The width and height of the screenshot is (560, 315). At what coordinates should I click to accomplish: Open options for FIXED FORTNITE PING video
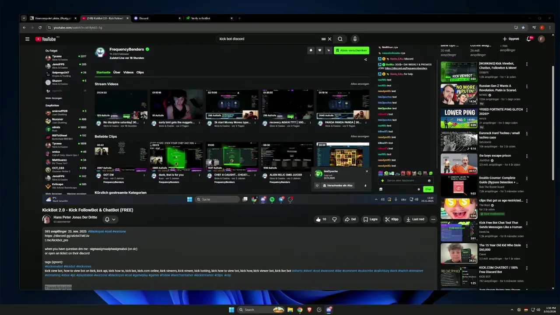[x=527, y=110]
